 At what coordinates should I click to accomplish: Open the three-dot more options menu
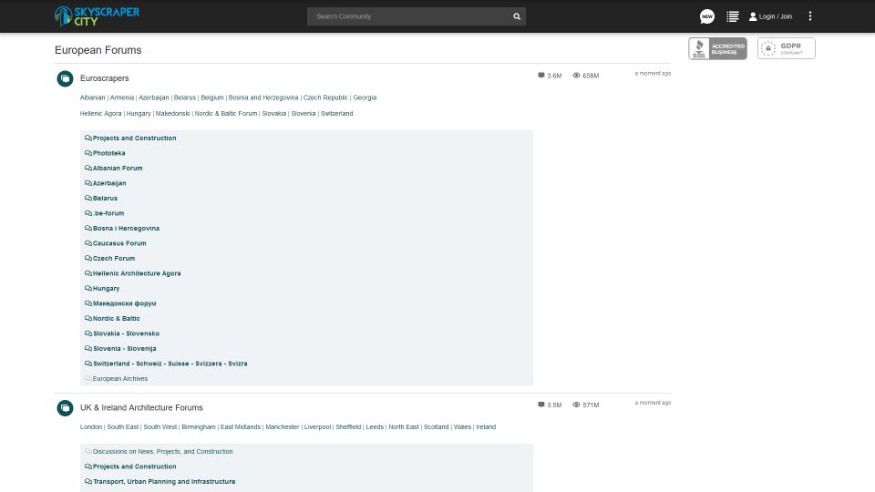coord(810,16)
